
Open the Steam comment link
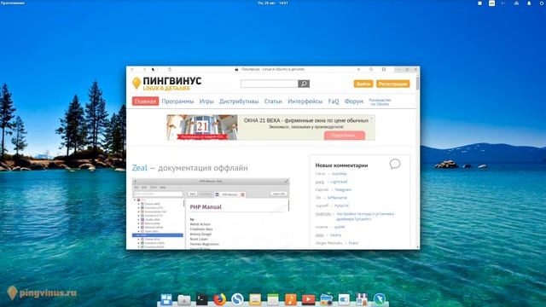(x=335, y=235)
